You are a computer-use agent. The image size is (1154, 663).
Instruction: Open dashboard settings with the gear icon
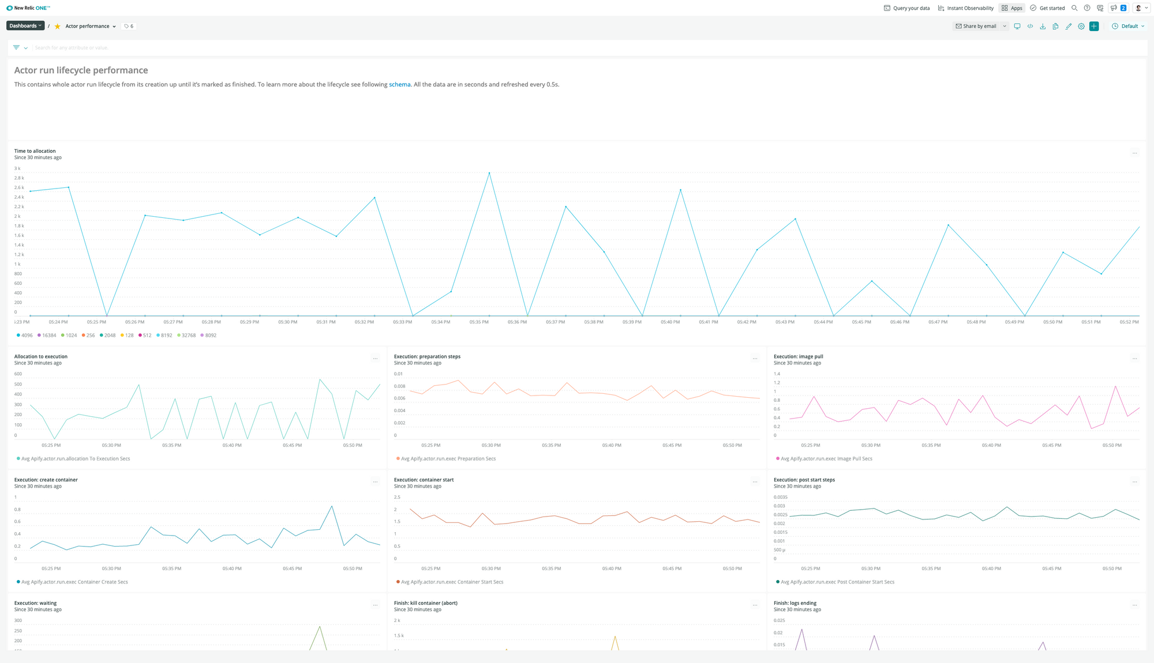pyautogui.click(x=1081, y=26)
